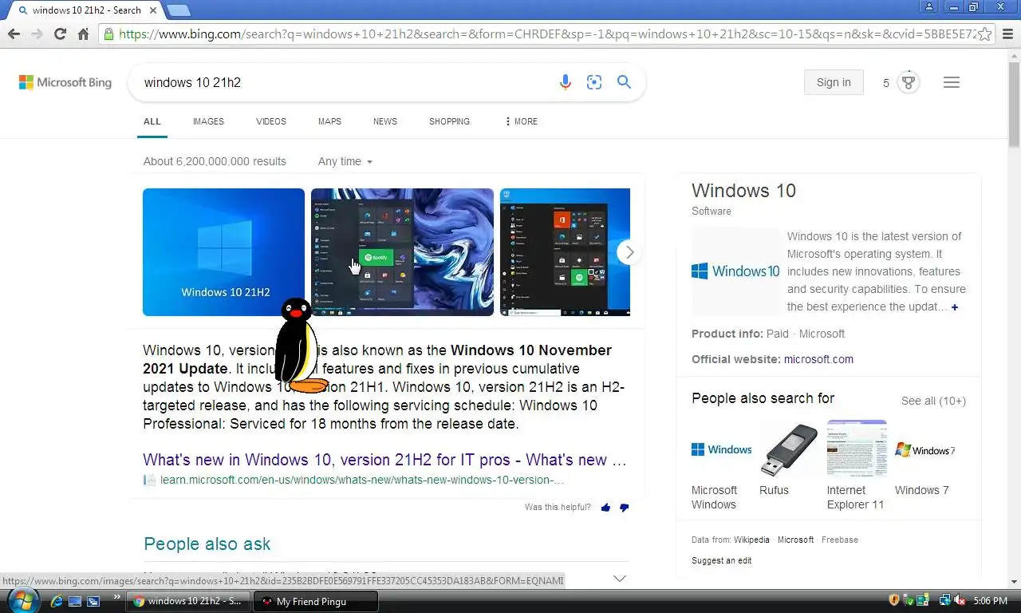Click the scrollbar down arrow
The height and width of the screenshot is (613, 1021).
1014,582
